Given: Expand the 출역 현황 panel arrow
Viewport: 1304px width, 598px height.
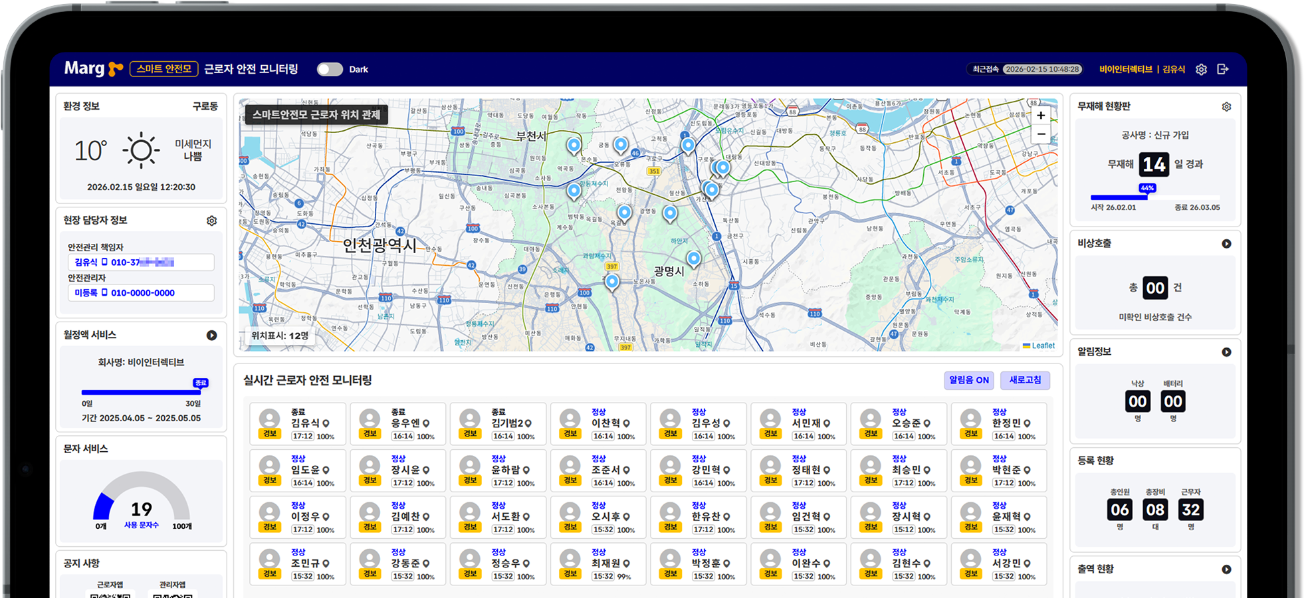Looking at the screenshot, I should point(1226,569).
